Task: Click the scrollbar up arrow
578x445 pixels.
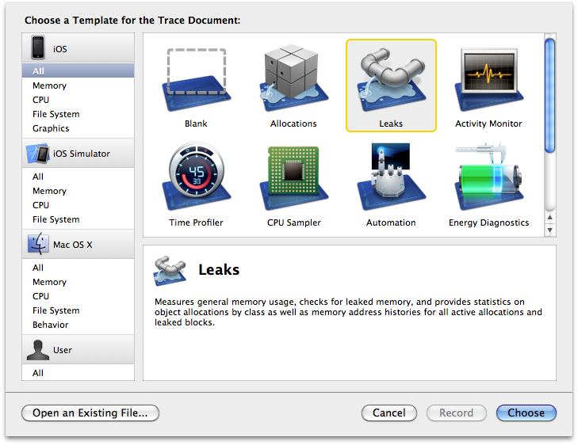Action: tap(549, 218)
